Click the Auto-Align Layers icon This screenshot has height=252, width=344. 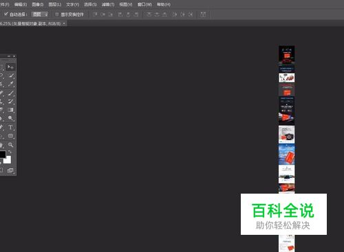pos(203,14)
